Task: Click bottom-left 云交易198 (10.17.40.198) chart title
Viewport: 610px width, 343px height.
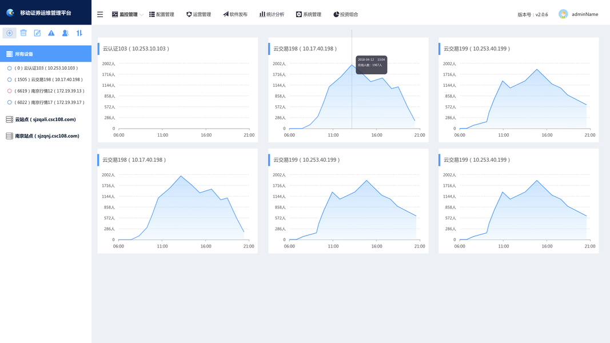Action: [134, 160]
